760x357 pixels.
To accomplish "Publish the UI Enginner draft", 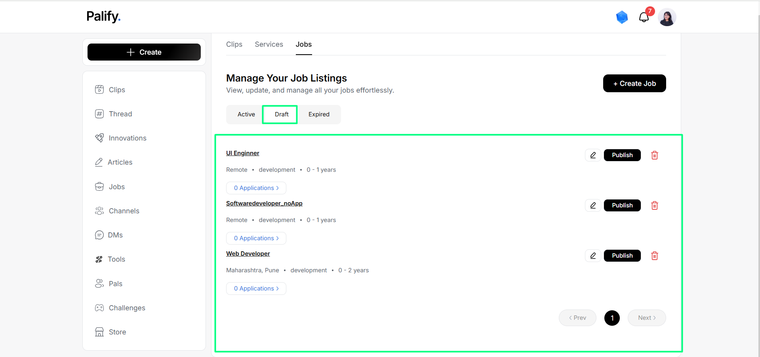I will coord(622,155).
